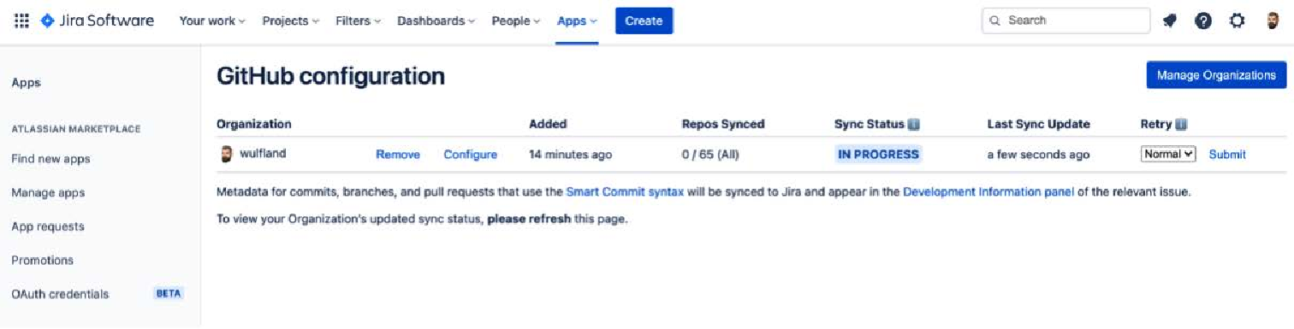
Task: Open App requests in sidebar
Action: coord(48,226)
